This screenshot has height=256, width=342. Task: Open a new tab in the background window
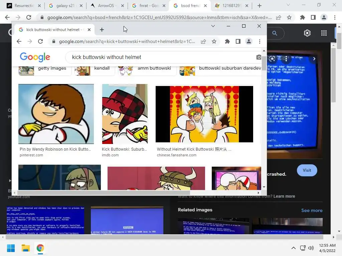(259, 6)
